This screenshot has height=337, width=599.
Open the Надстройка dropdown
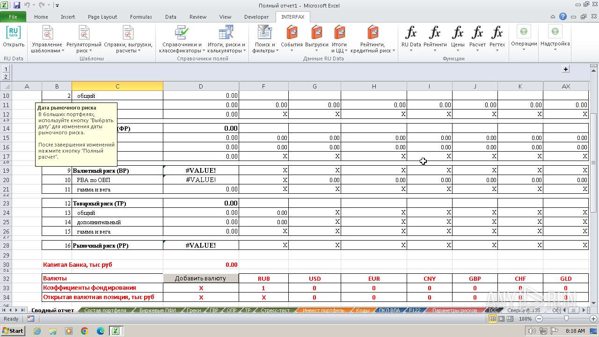(x=555, y=38)
